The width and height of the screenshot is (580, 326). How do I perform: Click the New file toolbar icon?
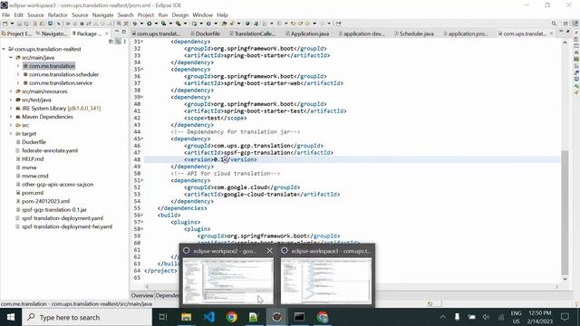[x=5, y=24]
